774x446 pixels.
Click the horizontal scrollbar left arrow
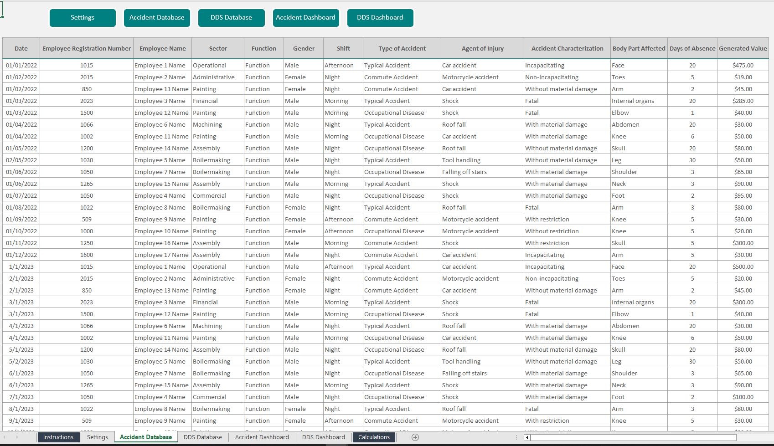click(x=527, y=438)
